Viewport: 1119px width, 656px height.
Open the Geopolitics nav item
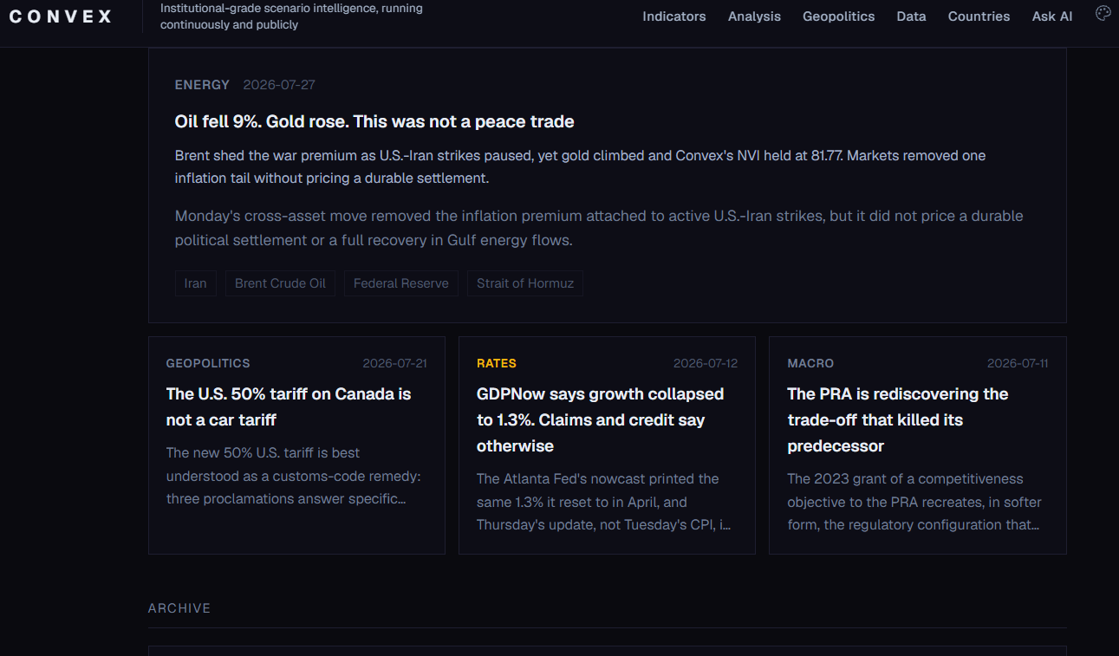click(838, 16)
